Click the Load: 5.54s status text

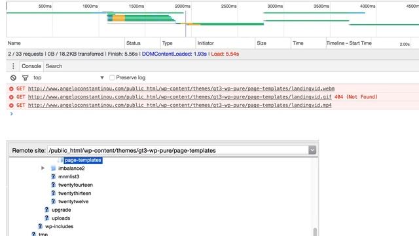click(x=225, y=54)
